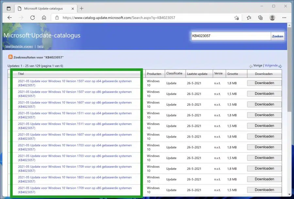Click the Zoeken search button

tap(277, 36)
